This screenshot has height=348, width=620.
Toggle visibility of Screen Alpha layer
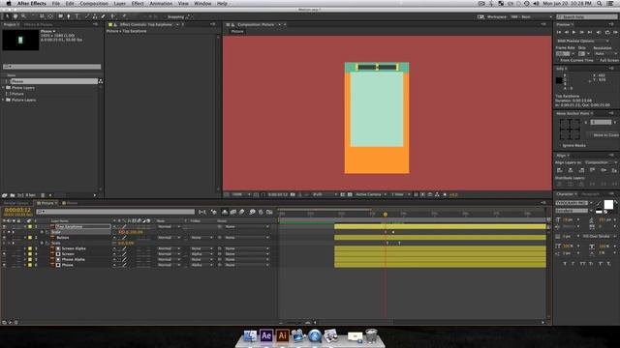[x=4, y=248]
